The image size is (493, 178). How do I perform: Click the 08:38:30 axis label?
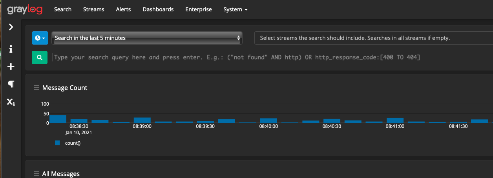pyautogui.click(x=79, y=127)
